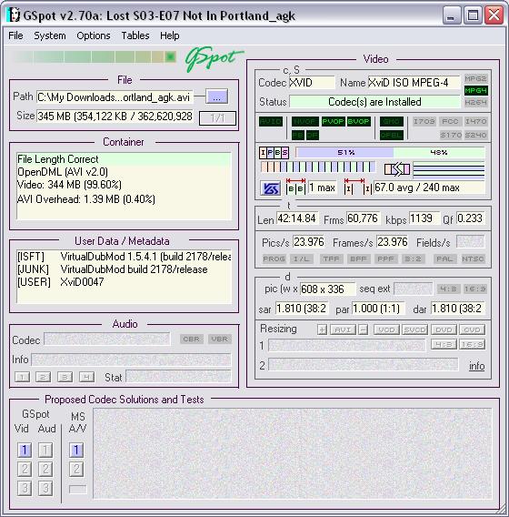Toggle the audio VBR button
Image resolution: width=509 pixels, height=517 pixels.
[x=220, y=340]
